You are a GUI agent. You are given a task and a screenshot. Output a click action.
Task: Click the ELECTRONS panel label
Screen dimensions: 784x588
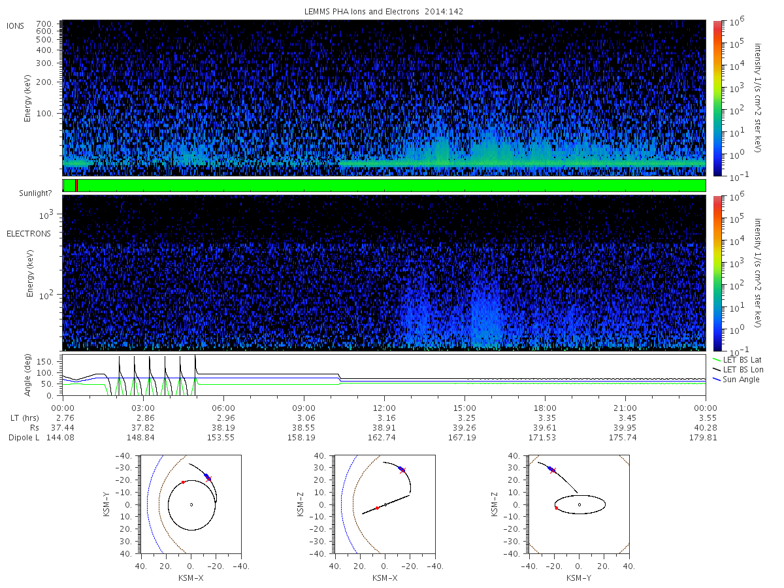coord(29,233)
